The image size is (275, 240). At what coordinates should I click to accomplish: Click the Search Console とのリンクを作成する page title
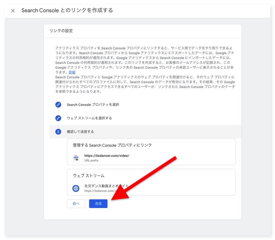tap(67, 11)
